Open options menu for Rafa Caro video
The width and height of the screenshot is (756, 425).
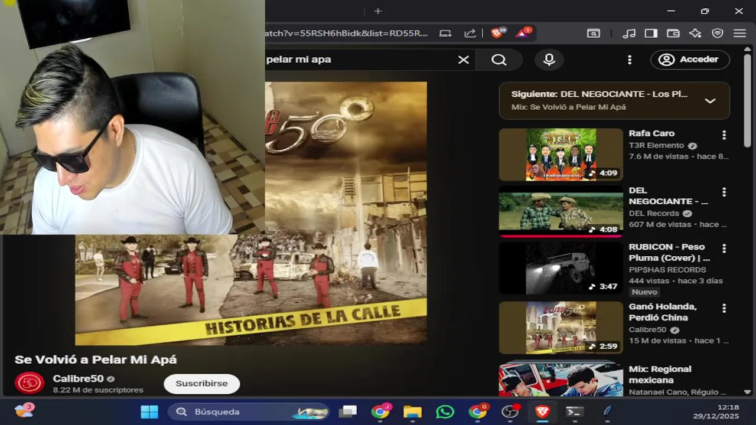click(724, 135)
